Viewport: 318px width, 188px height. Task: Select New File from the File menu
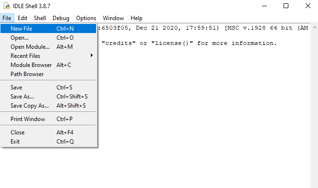point(48,28)
